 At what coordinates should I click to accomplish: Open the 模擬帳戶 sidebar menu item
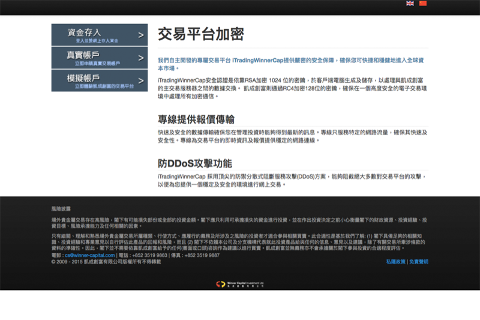100,80
